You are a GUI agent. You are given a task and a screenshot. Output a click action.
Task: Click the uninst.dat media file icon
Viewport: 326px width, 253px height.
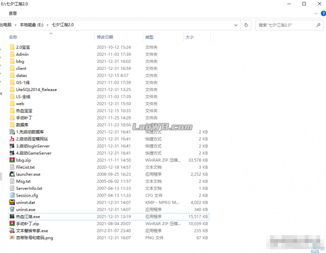pos(12,202)
